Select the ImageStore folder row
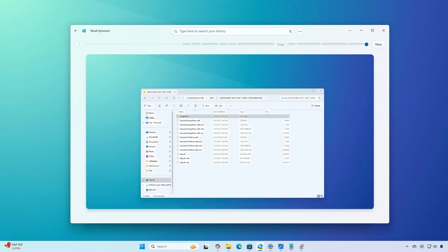The width and height of the screenshot is (448, 252). (233, 116)
